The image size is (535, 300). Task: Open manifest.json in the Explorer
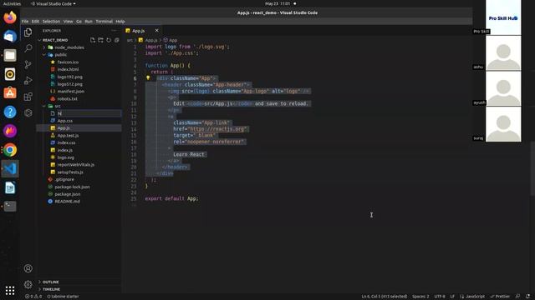70,92
